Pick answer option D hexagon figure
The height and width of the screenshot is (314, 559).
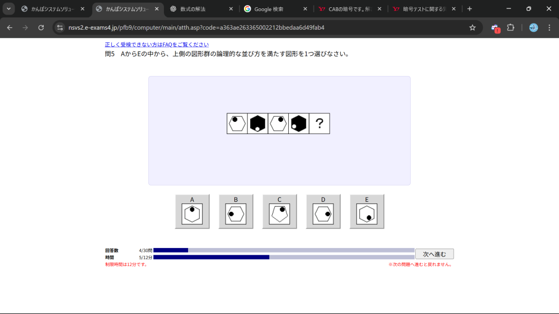(323, 212)
